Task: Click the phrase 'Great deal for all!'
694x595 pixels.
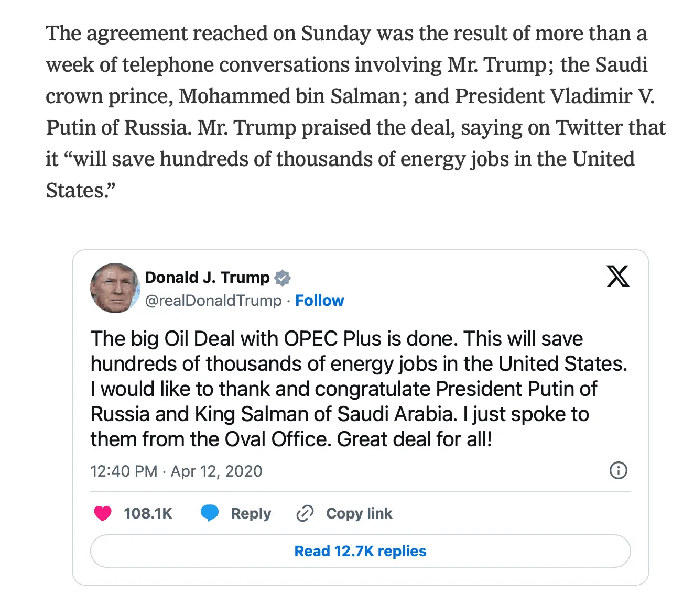Action: tap(415, 439)
